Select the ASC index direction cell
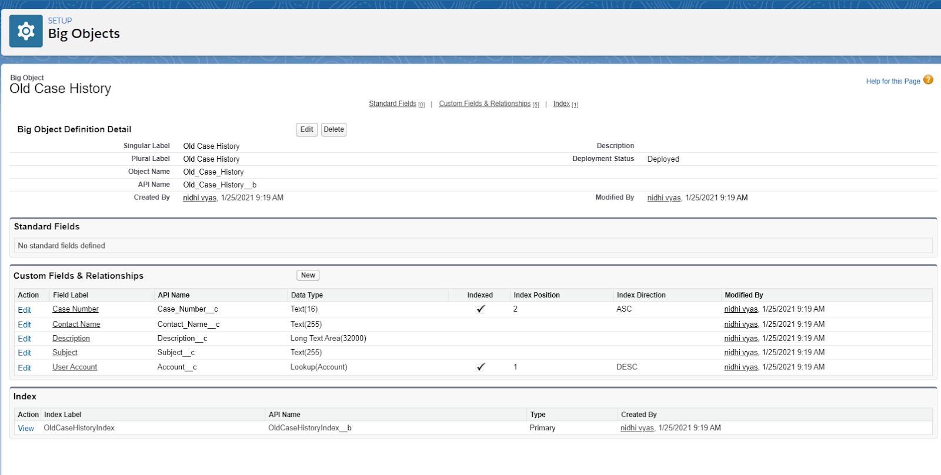The image size is (941, 475). tap(624, 309)
